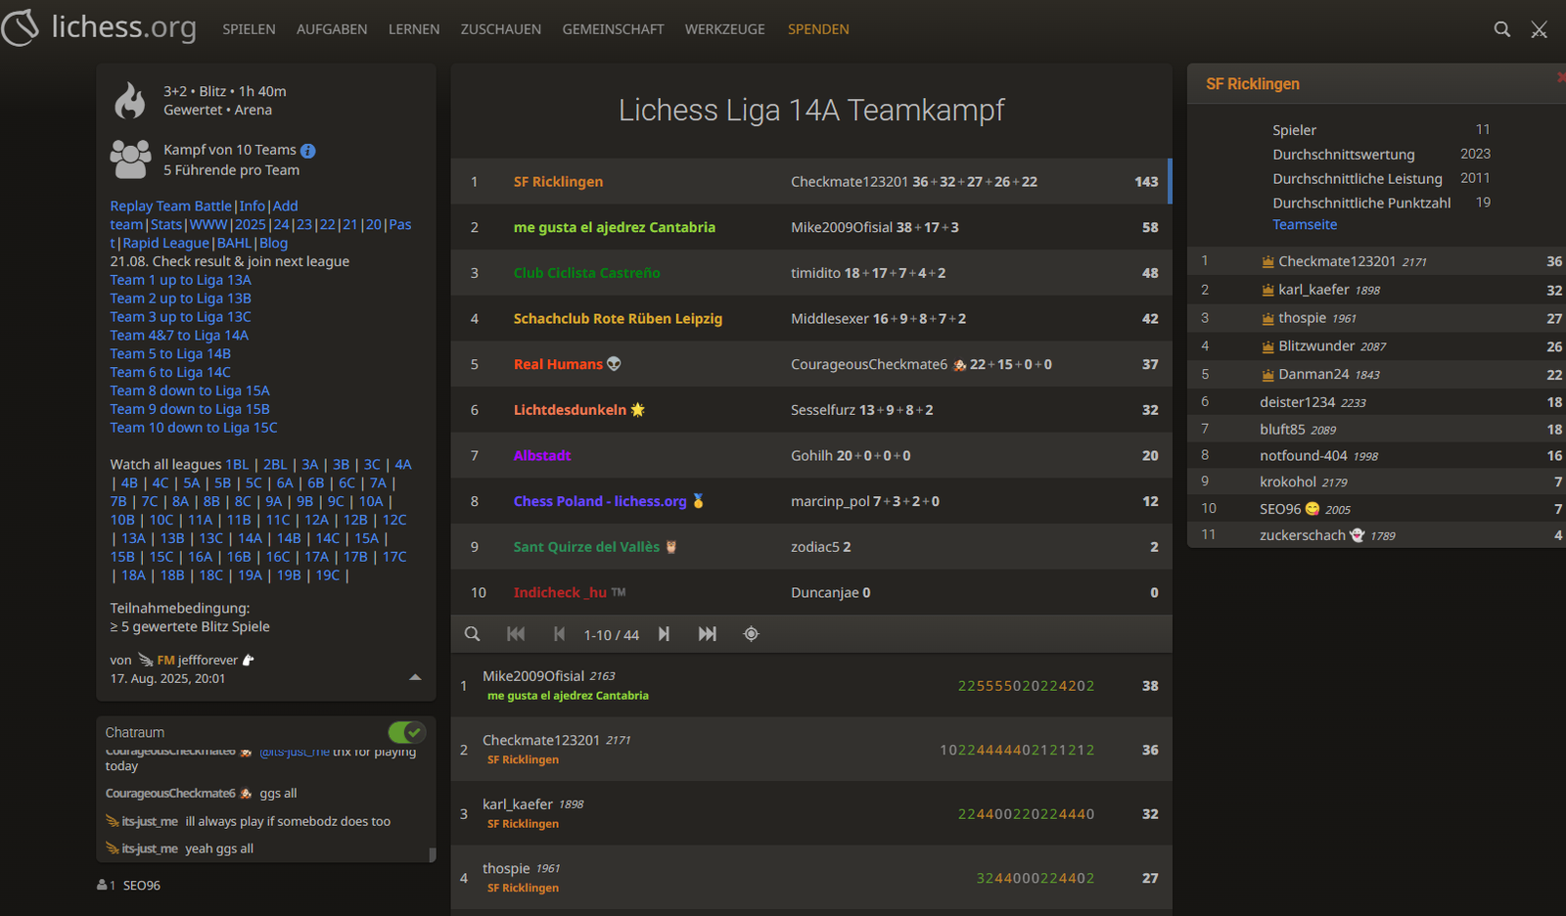Screen dimensions: 1566x916
Task: Open Mike2009Ofisial player row in standings
Action: point(811,685)
